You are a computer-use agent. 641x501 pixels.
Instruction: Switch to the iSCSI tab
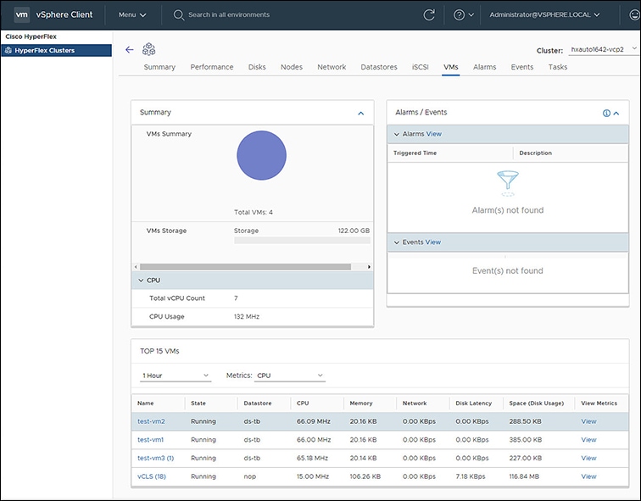(x=421, y=67)
